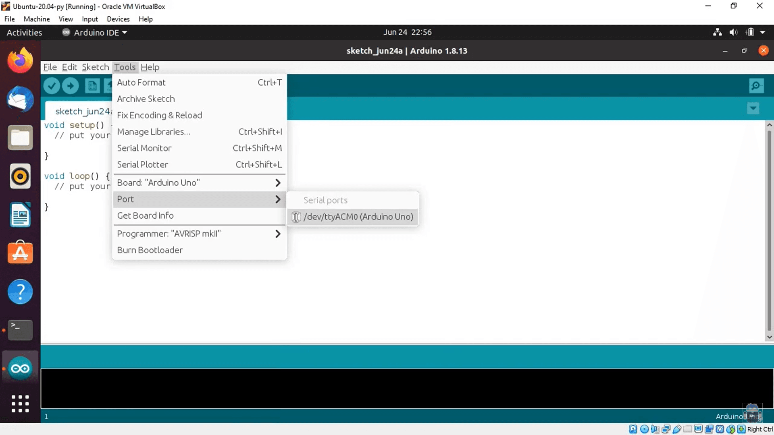Click the Activities button

[24, 33]
